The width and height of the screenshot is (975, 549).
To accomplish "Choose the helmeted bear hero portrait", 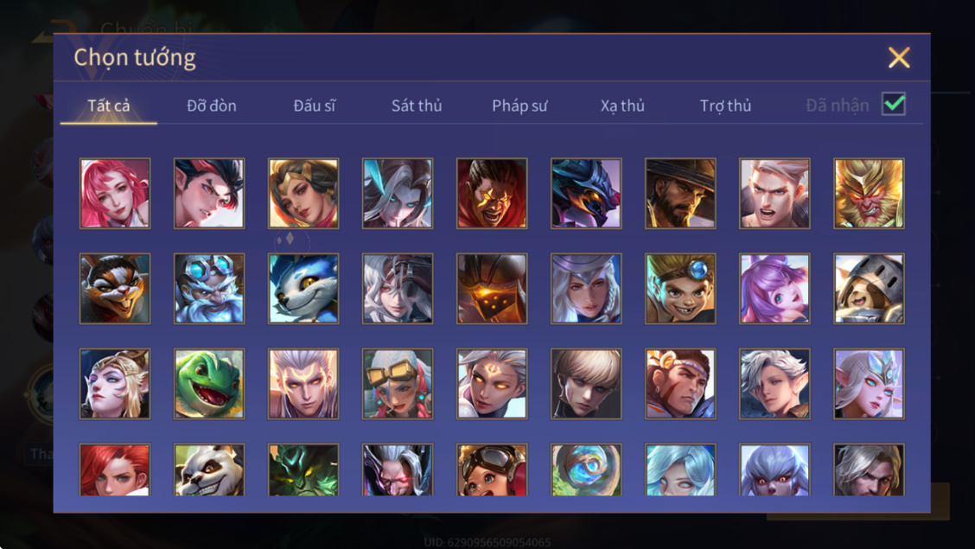I will 869,289.
